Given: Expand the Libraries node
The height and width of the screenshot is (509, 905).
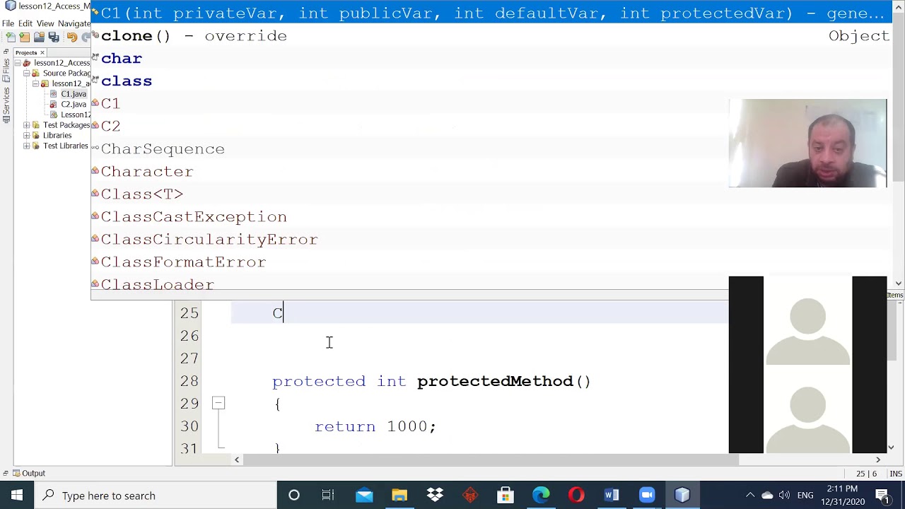Looking at the screenshot, I should tap(26, 136).
